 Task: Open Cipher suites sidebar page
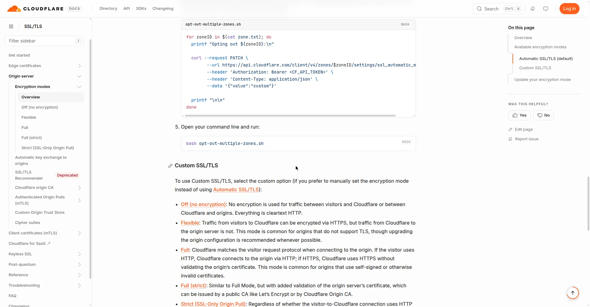tap(28, 223)
